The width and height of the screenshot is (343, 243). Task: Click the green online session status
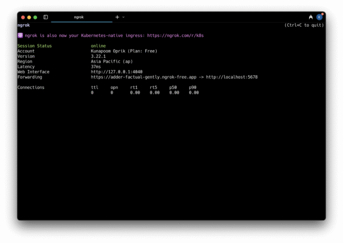pos(98,46)
